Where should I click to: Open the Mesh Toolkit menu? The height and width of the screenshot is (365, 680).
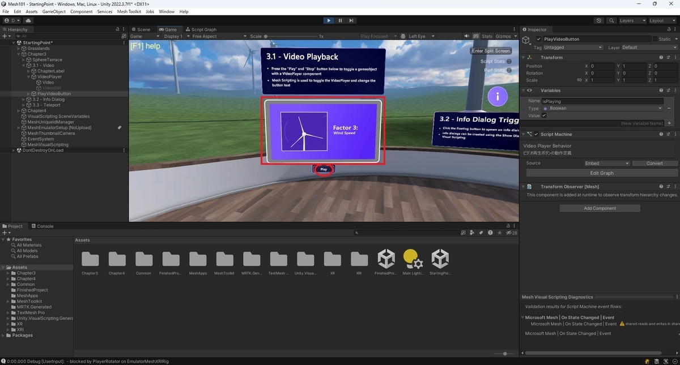coord(129,11)
